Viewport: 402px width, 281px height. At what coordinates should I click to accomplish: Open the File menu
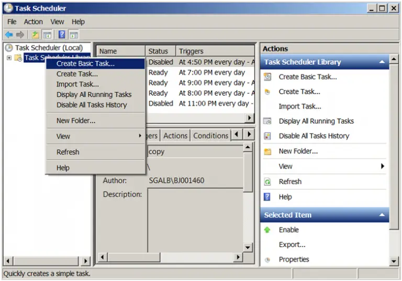[12, 22]
